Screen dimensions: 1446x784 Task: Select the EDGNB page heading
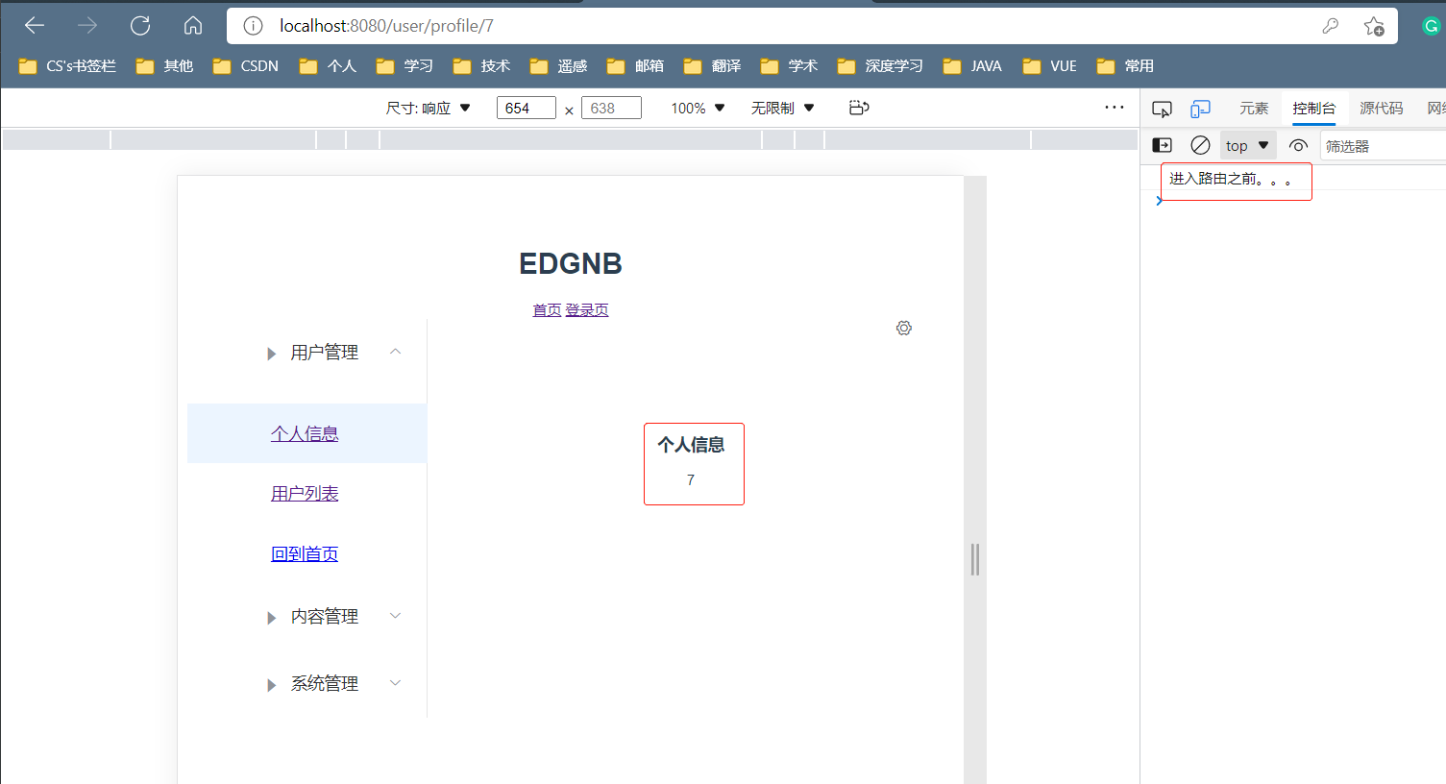tap(571, 263)
